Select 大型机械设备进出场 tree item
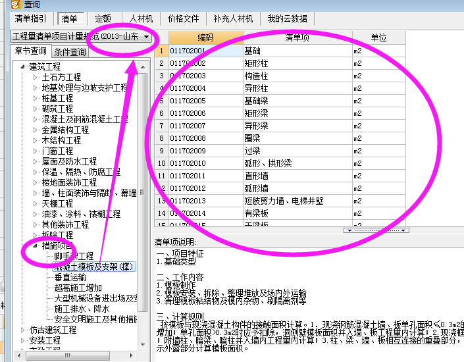Viewport: 464px width, 362px height. (x=95, y=298)
